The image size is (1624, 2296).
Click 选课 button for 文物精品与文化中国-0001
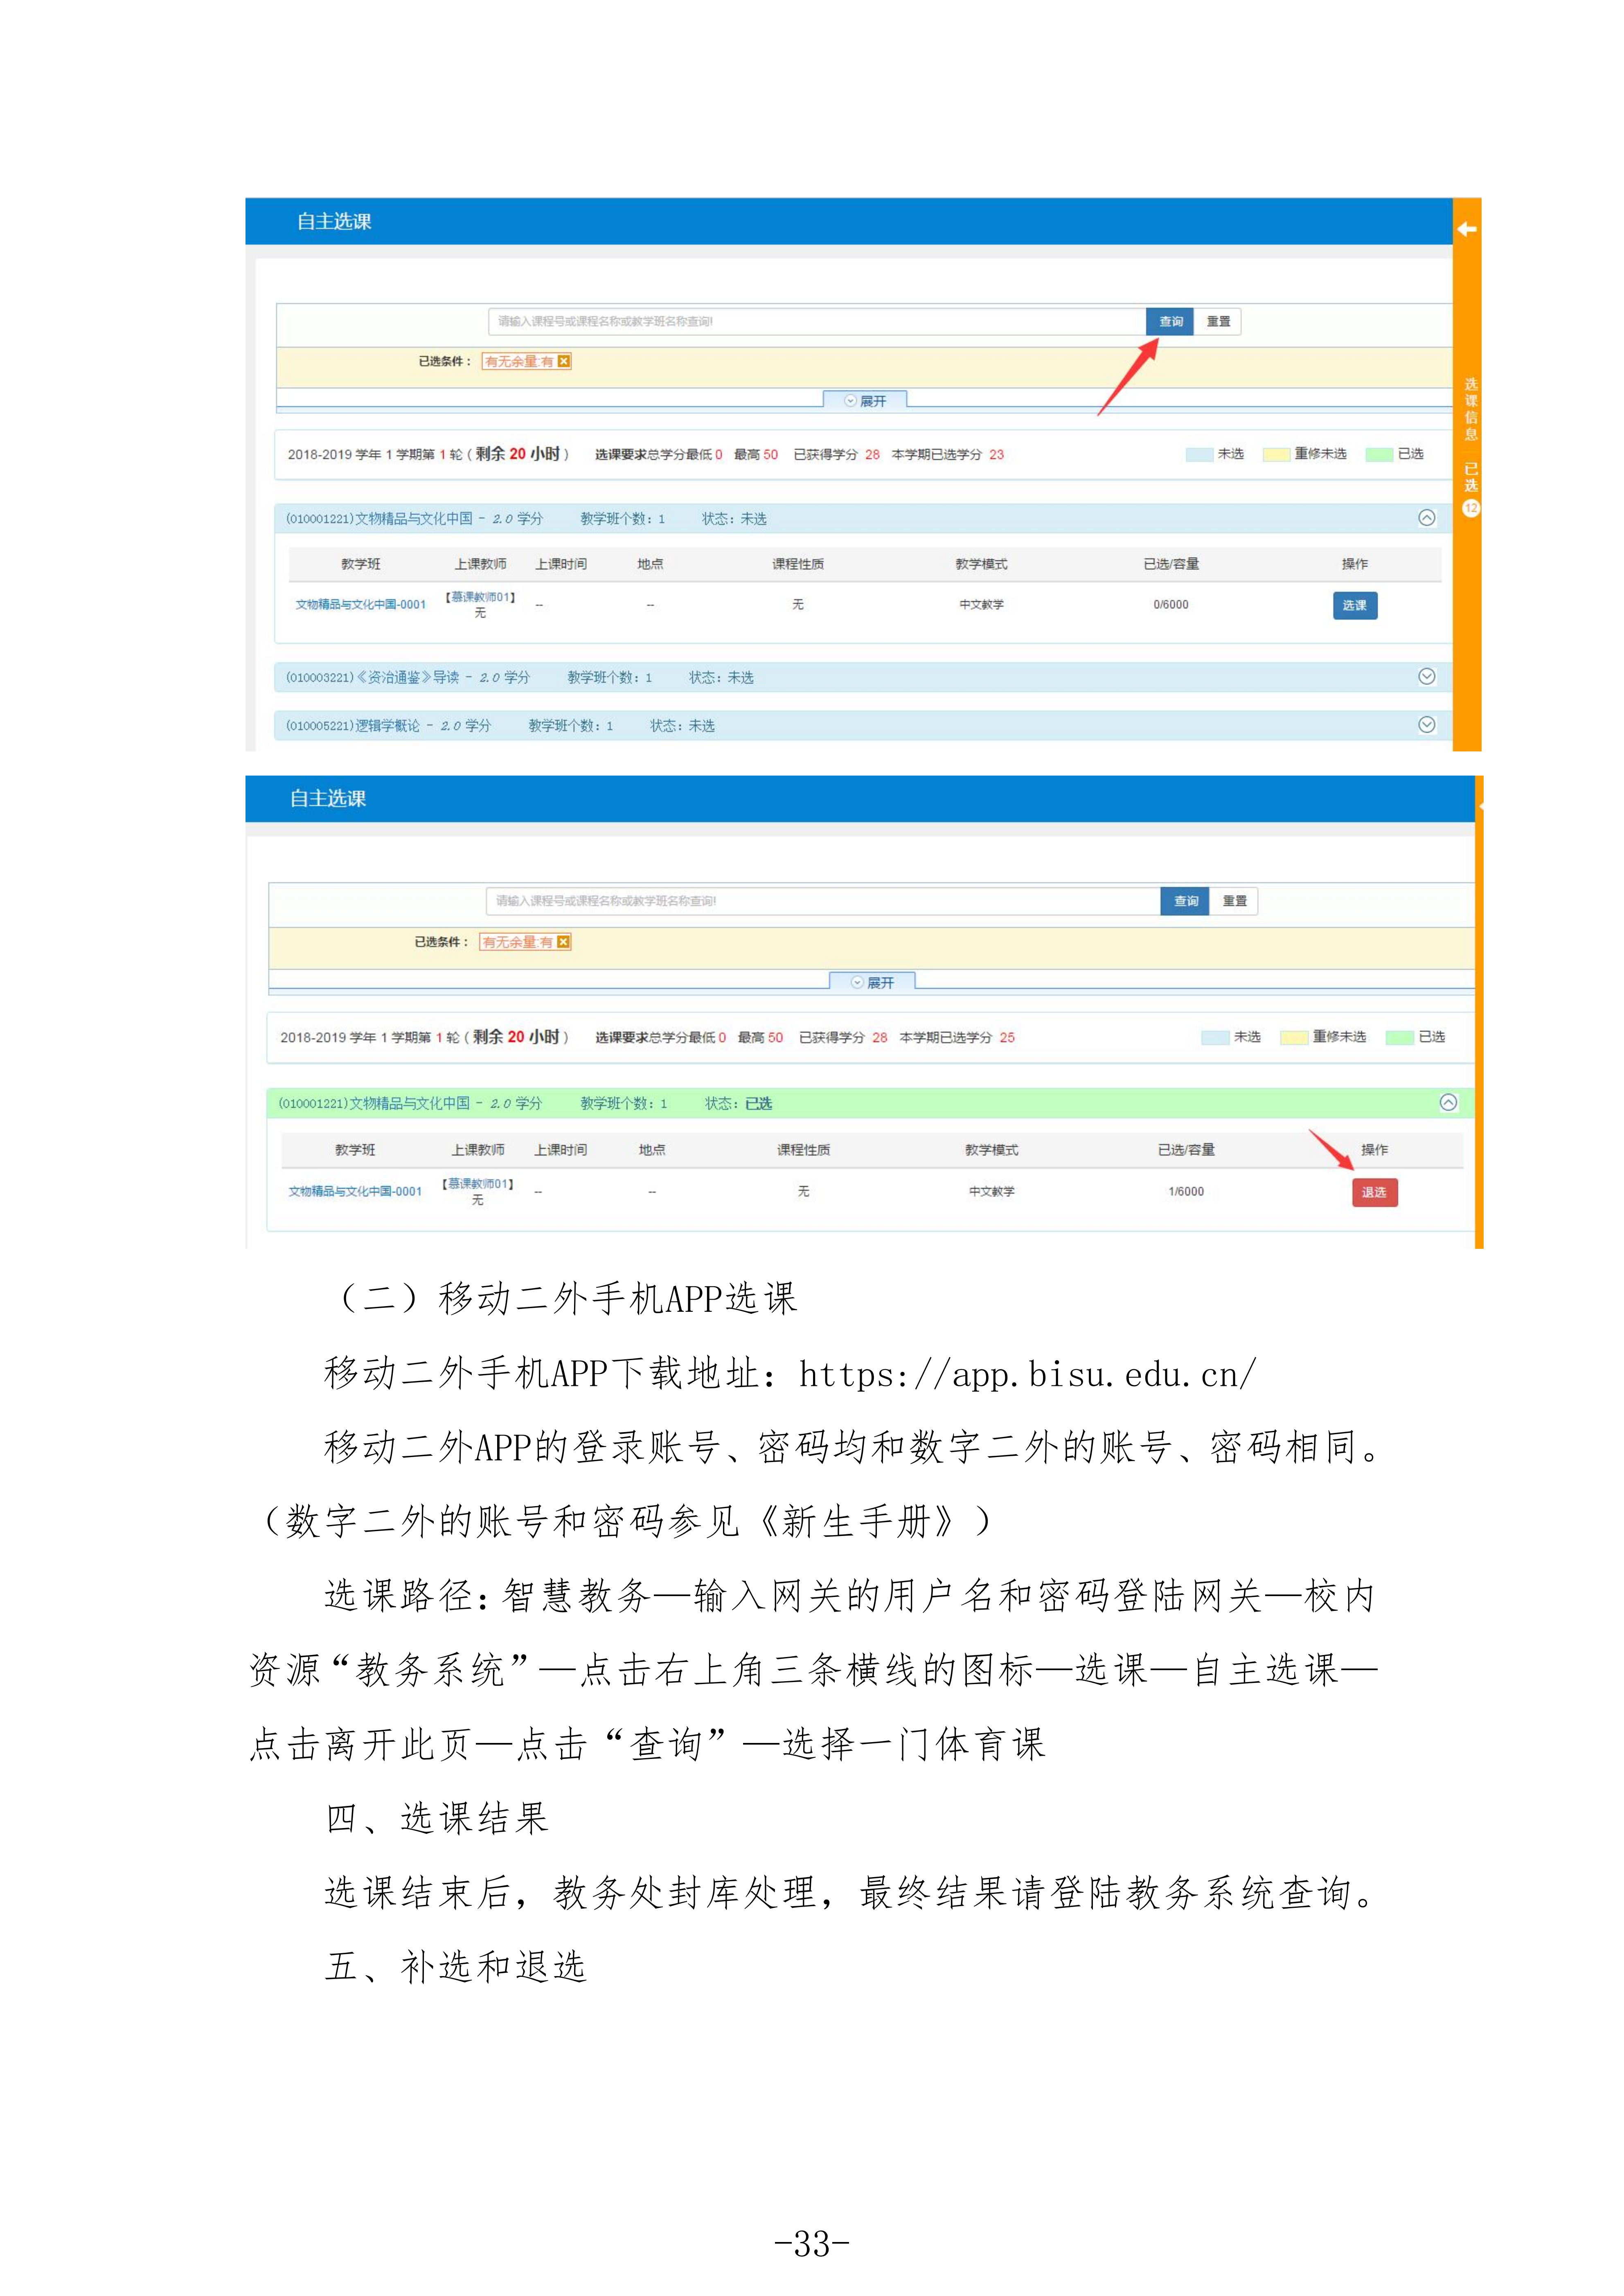point(1355,605)
